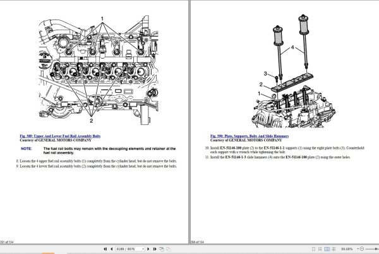Click the zoom level slider handle
379x254 pixels.
tap(376, 249)
